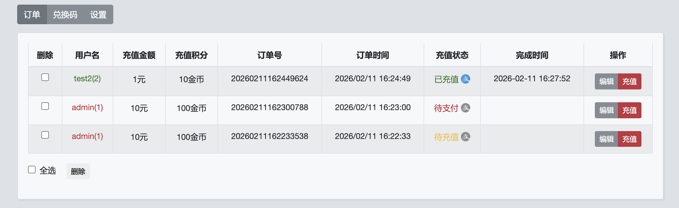Click 编辑 on the 待充值 order row

pyautogui.click(x=606, y=139)
